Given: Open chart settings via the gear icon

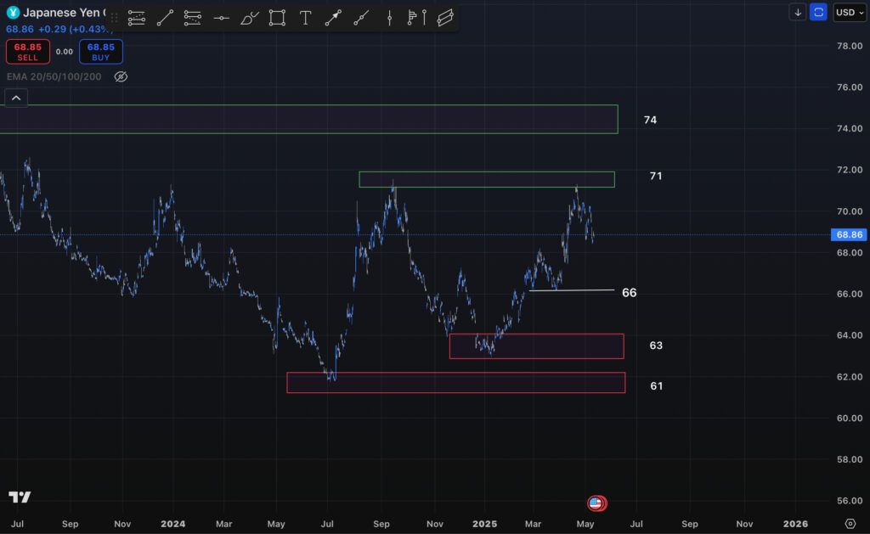Looking at the screenshot, I should point(851,524).
